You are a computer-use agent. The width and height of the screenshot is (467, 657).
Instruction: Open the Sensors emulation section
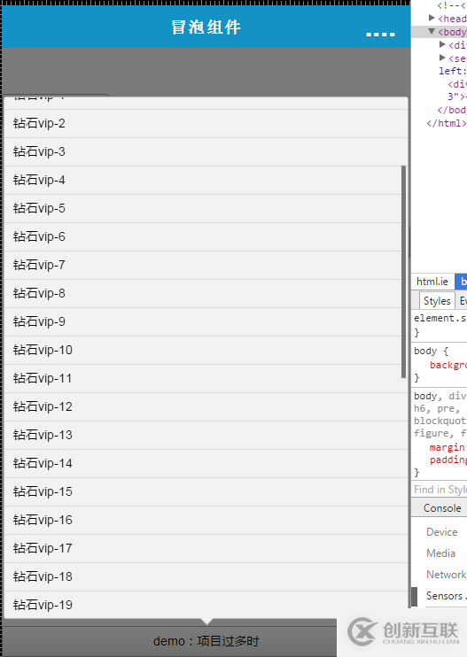point(444,595)
